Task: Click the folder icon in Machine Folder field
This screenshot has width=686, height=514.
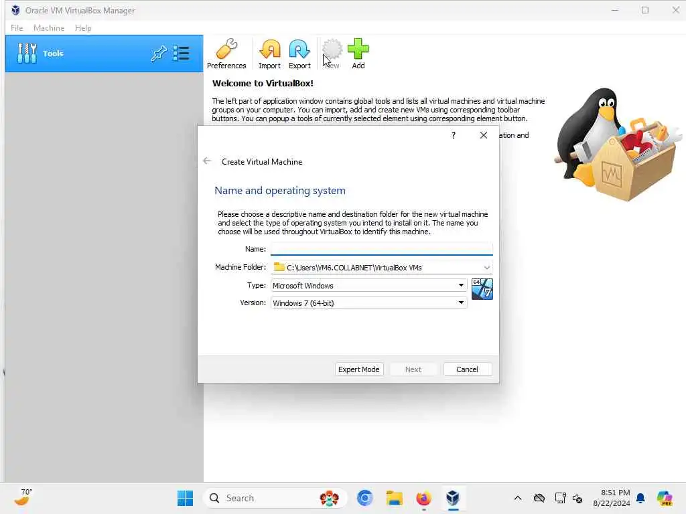Action: click(x=279, y=267)
